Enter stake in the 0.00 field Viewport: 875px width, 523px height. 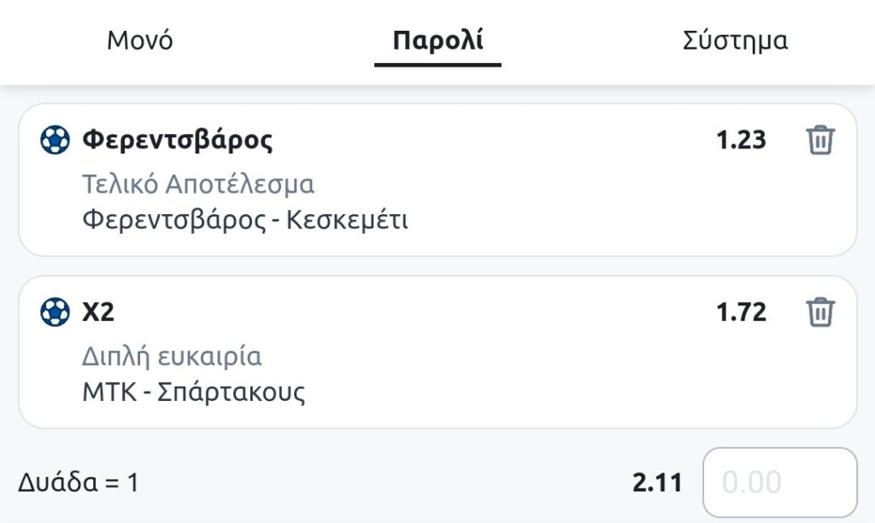[x=779, y=483]
